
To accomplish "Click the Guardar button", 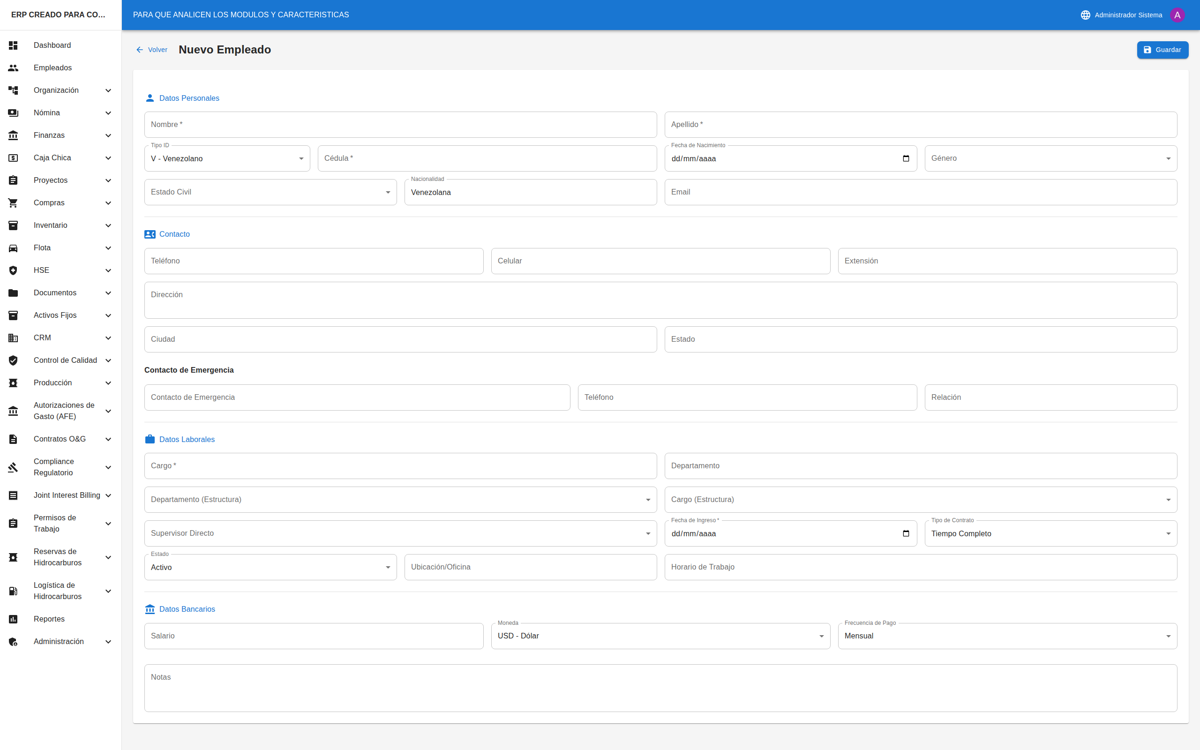I will (1162, 50).
